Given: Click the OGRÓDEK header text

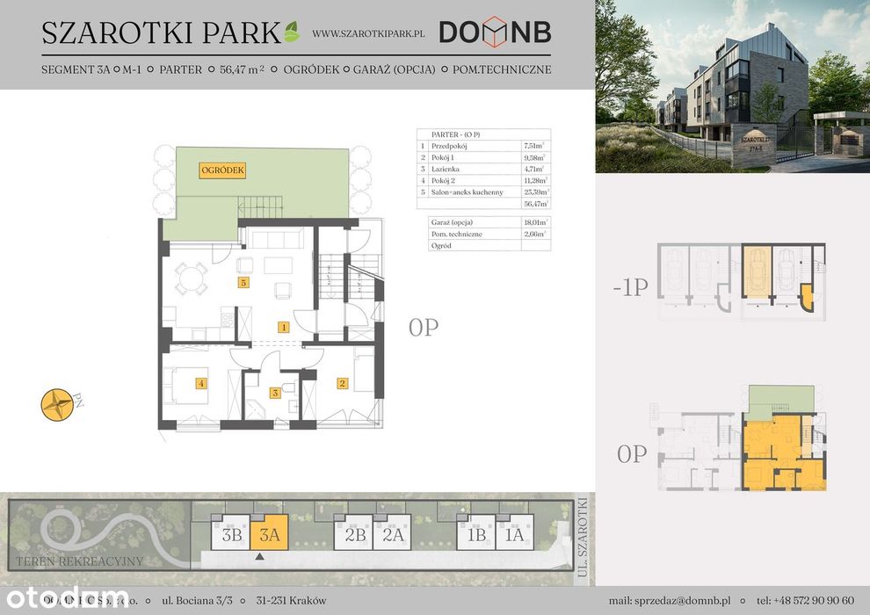Looking at the screenshot, I should 311,70.
